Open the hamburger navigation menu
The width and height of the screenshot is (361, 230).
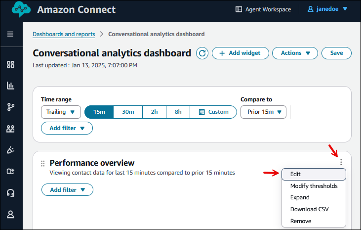click(10, 34)
